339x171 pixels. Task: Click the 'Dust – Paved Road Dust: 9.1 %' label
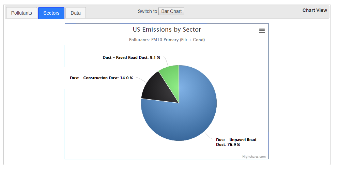click(x=131, y=57)
